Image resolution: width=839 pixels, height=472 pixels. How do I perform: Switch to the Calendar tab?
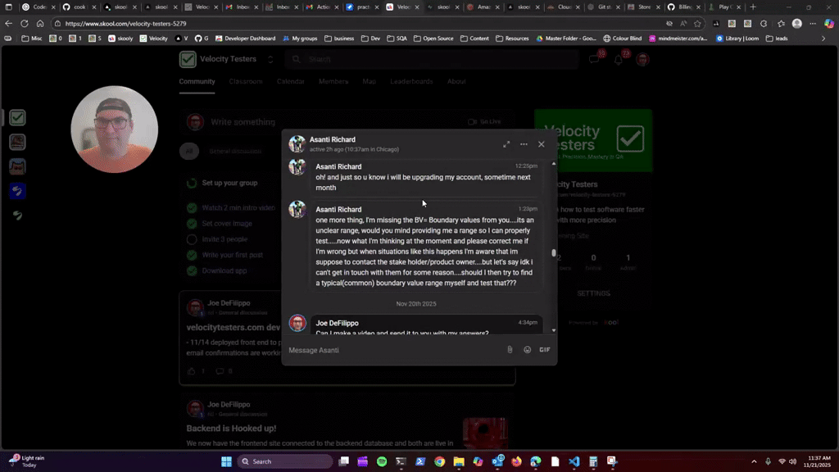coord(291,81)
